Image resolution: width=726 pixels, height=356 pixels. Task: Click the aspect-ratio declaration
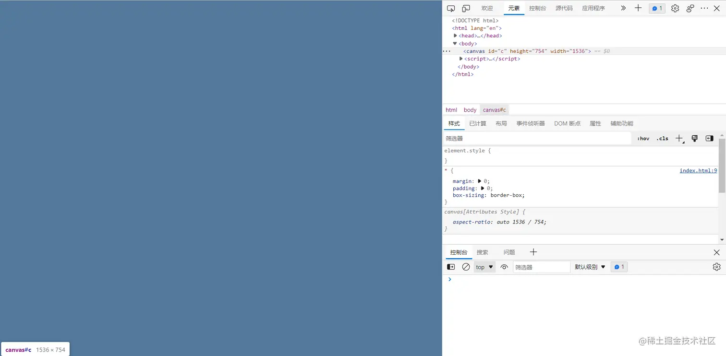coord(499,222)
